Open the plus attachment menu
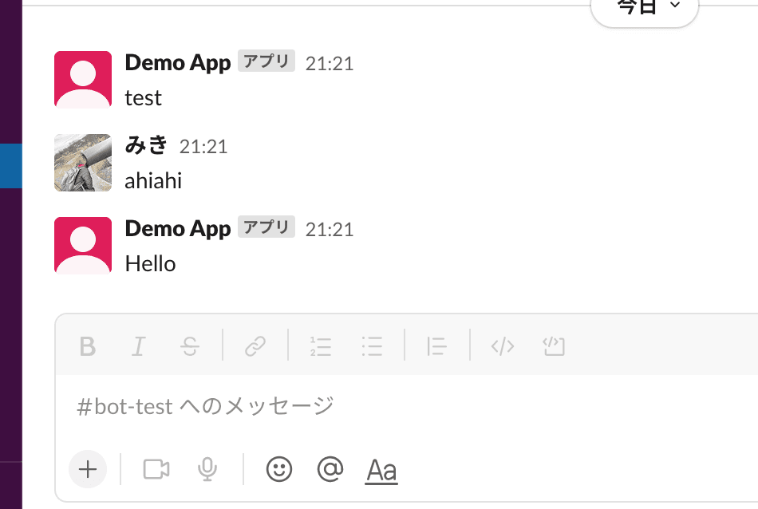This screenshot has width=758, height=509. point(88,469)
